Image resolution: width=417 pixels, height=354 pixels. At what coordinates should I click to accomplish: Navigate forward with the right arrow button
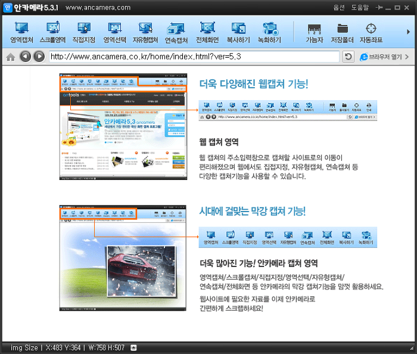pos(39,57)
